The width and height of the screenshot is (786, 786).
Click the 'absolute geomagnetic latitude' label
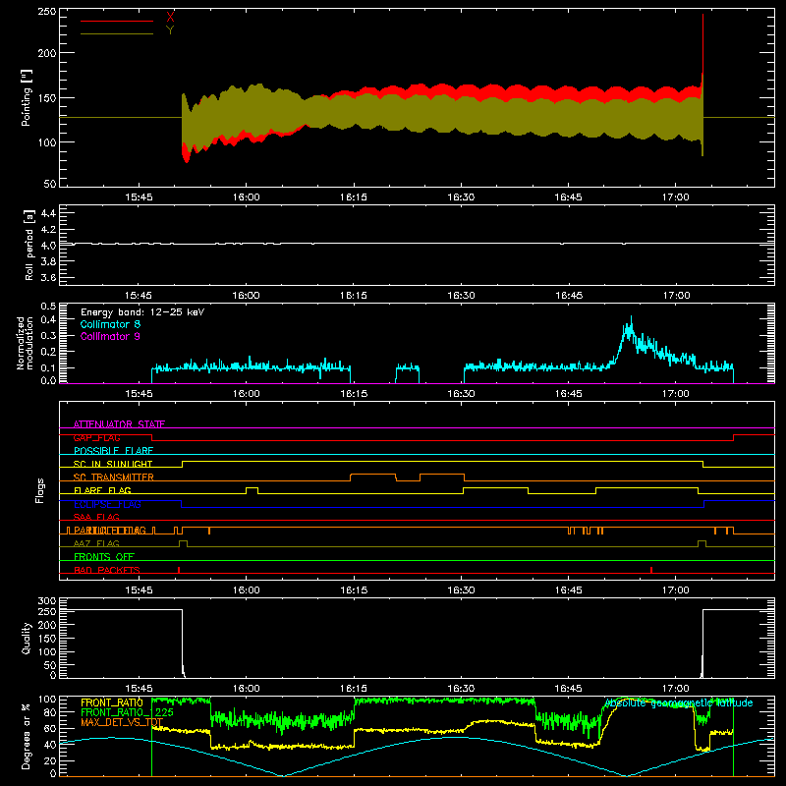pos(679,703)
